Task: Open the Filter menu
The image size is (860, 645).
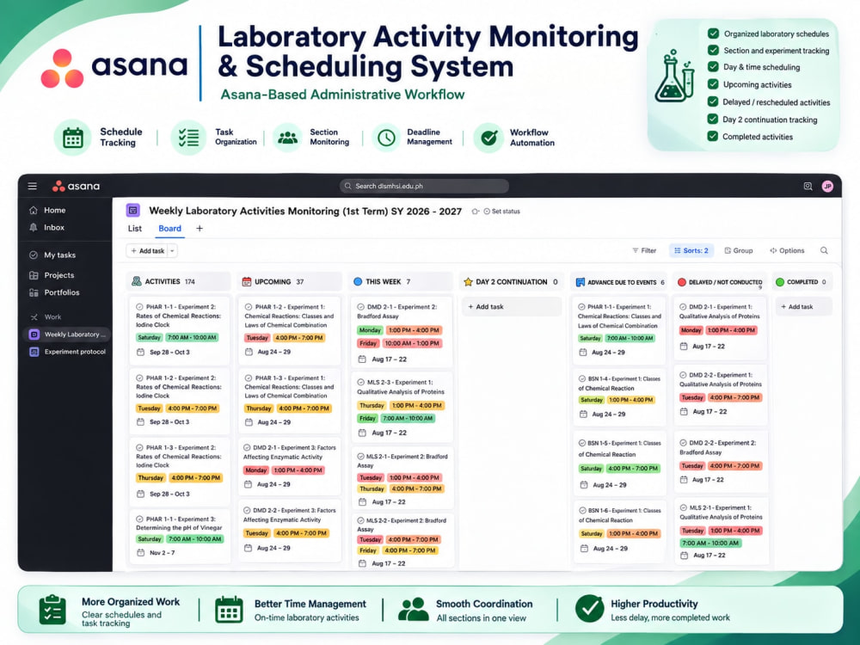Action: 644,250
